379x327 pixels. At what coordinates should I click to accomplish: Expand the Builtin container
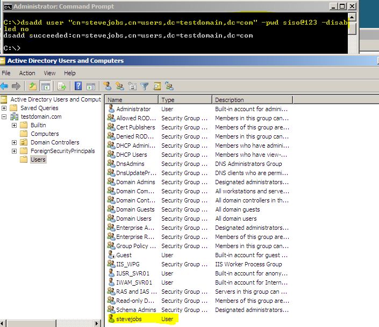pyautogui.click(x=14, y=125)
